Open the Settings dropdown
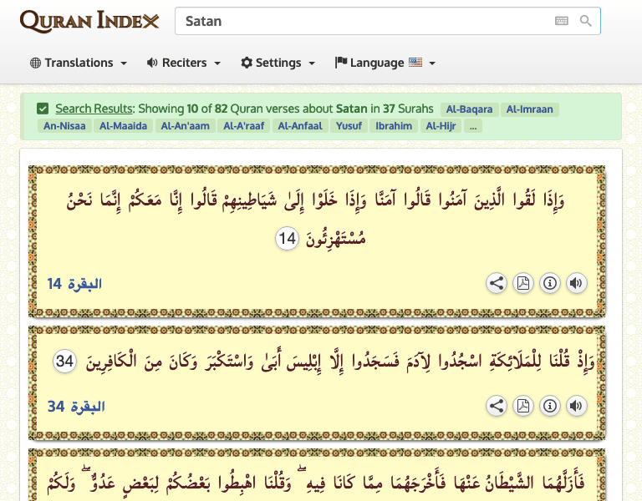 pyautogui.click(x=278, y=63)
